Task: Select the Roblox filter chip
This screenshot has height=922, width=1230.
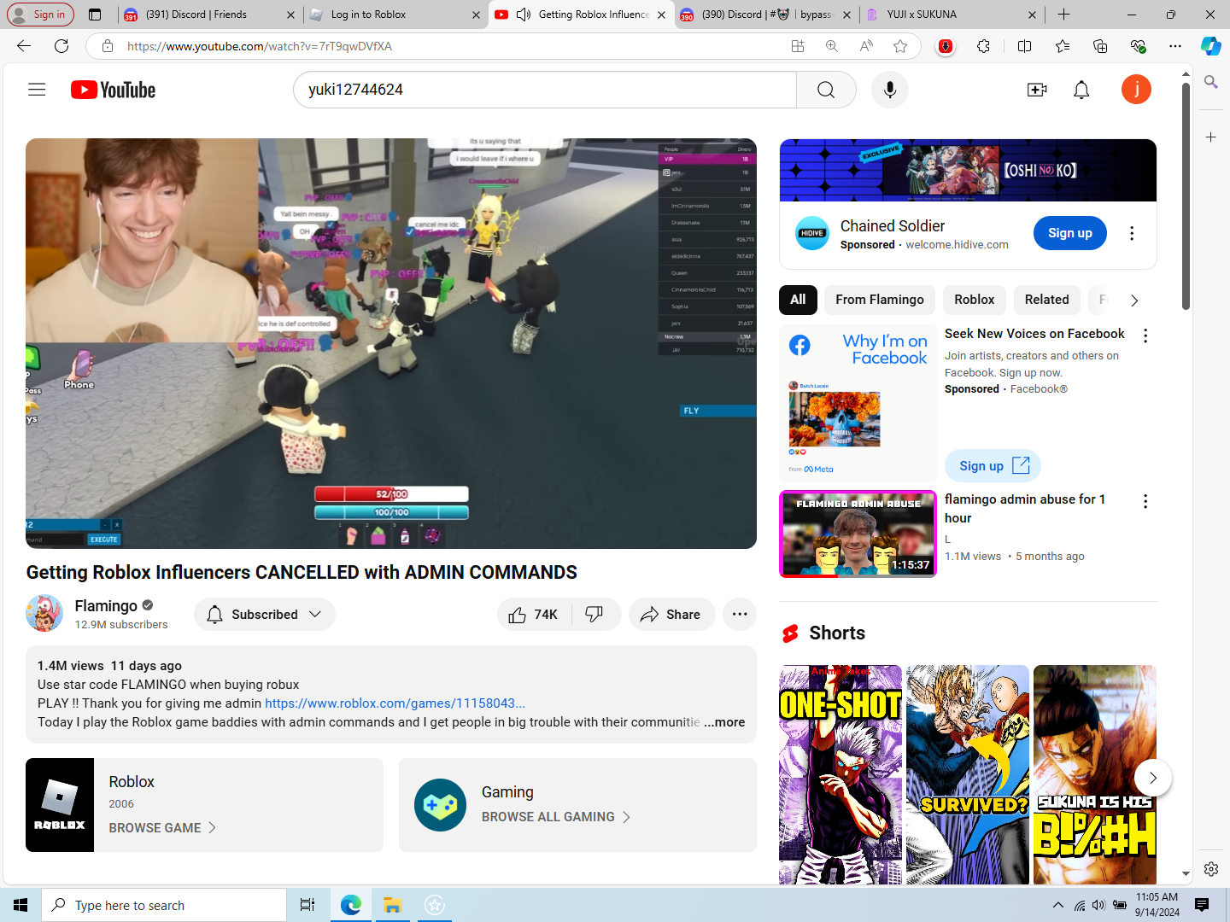Action: [975, 300]
